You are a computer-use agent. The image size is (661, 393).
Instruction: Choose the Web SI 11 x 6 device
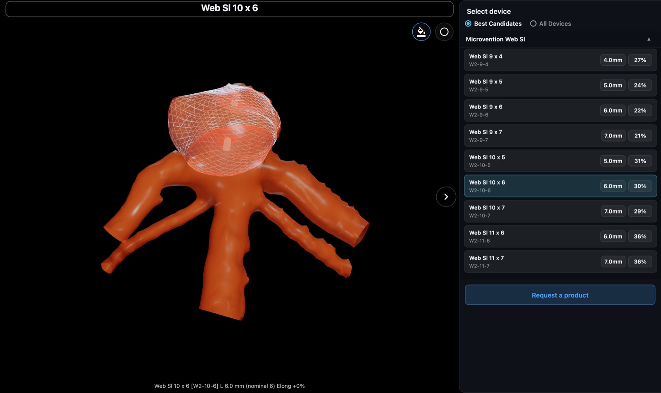click(x=560, y=236)
